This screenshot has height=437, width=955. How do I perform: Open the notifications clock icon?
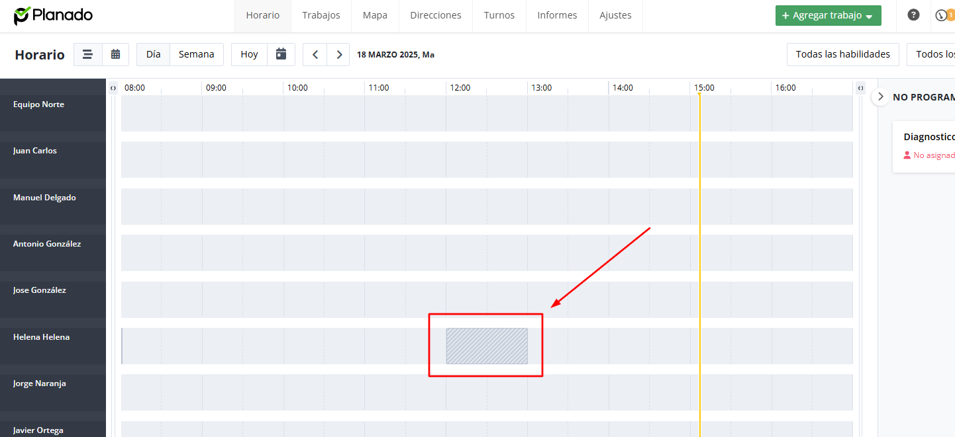click(941, 15)
